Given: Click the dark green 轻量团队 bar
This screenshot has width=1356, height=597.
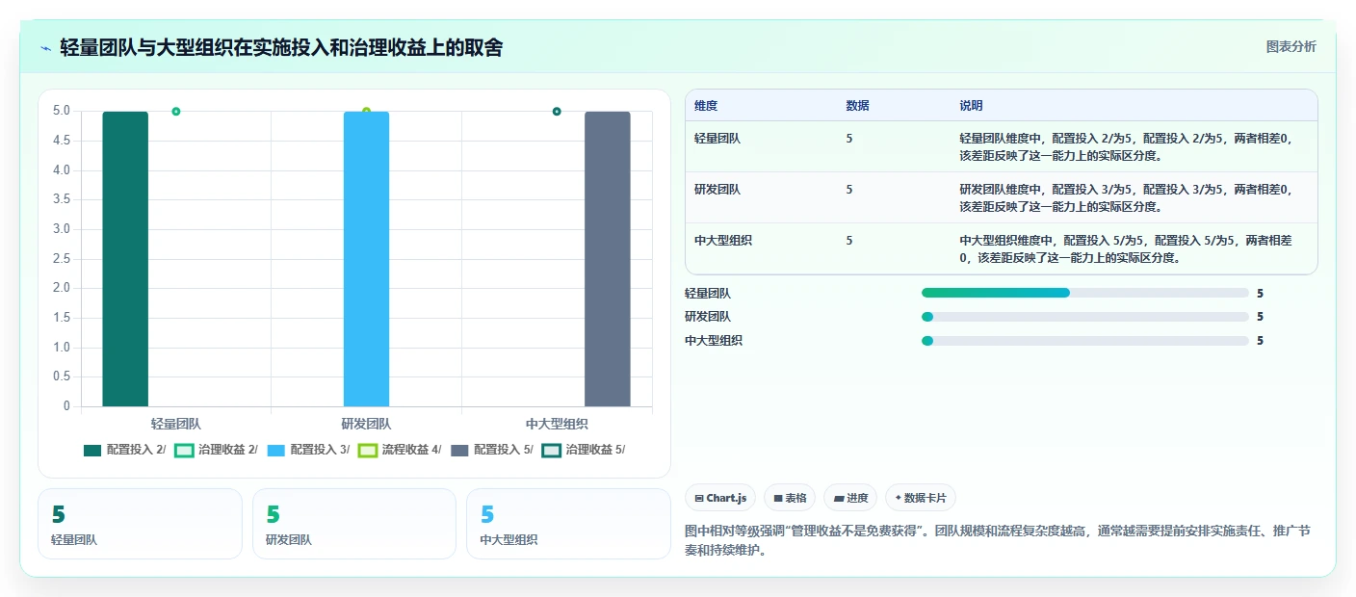Looking at the screenshot, I should tap(125, 259).
